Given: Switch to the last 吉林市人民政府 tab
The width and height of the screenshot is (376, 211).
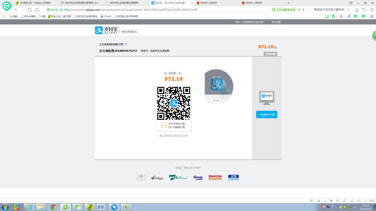Looking at the screenshot, I should pyautogui.click(x=262, y=3).
